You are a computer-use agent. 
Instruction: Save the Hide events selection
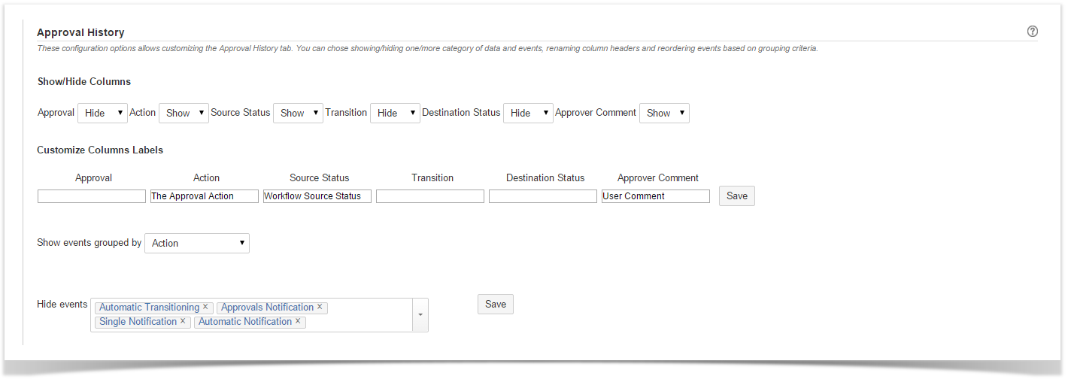(495, 304)
